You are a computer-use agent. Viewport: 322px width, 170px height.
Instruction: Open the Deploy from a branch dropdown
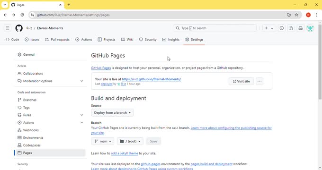(112, 113)
